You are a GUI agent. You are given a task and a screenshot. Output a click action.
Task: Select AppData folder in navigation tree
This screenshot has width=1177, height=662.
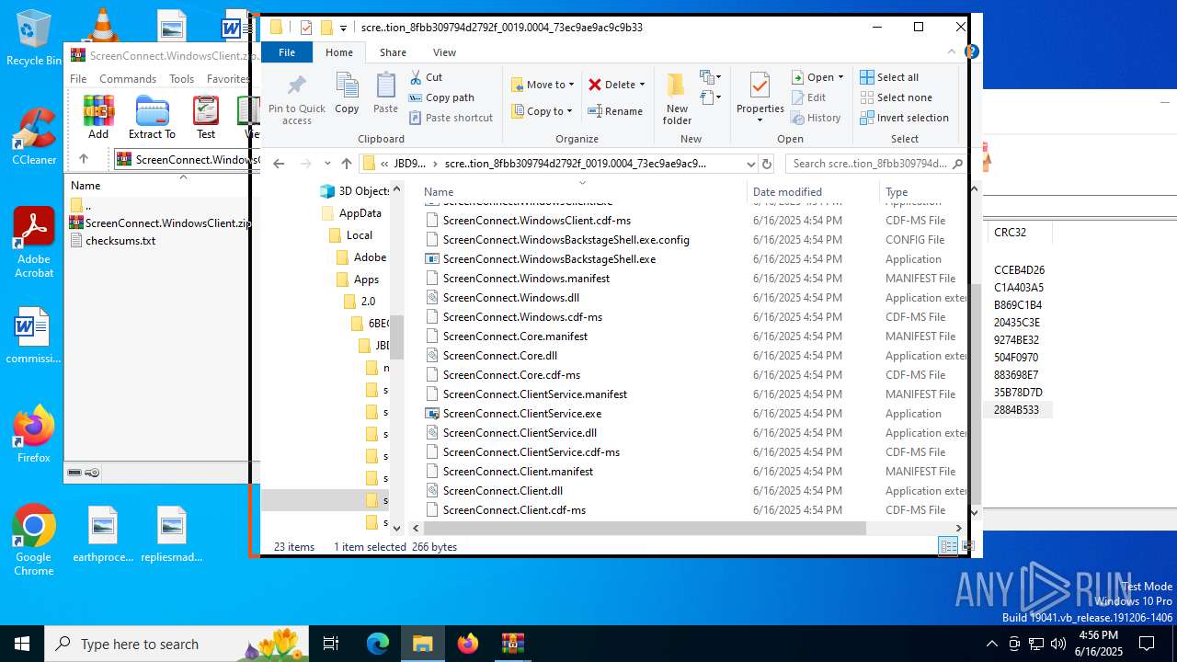350,213
